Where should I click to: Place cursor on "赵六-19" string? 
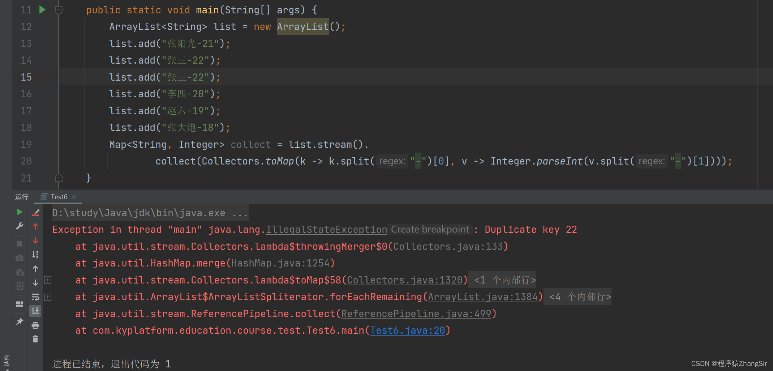point(185,111)
